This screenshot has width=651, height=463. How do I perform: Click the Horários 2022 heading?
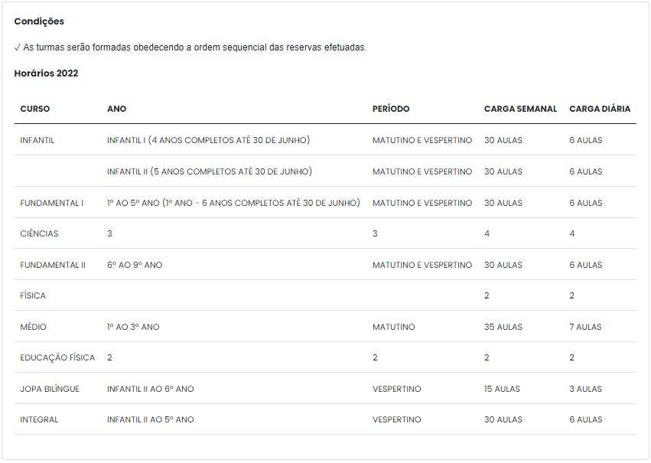coord(46,73)
